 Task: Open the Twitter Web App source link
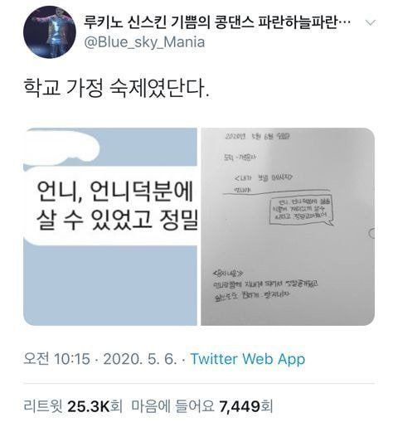coord(248,359)
